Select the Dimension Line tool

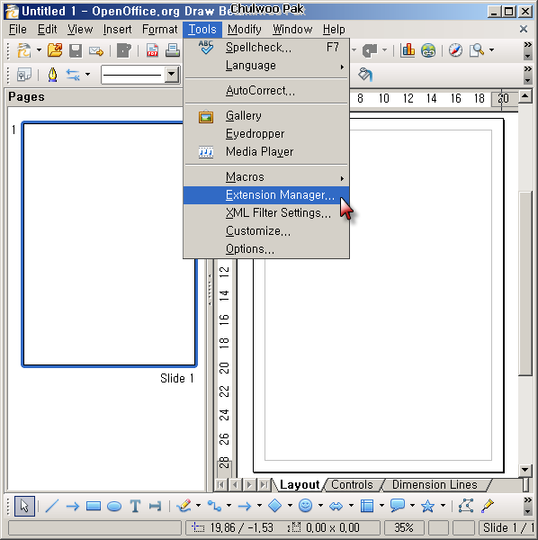pyautogui.click(x=156, y=506)
